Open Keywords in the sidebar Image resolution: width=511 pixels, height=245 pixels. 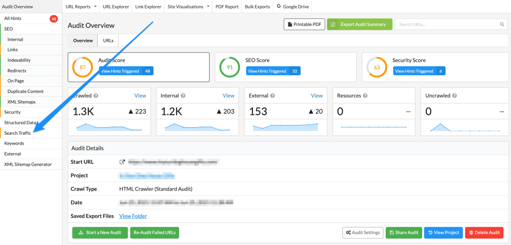point(30,143)
